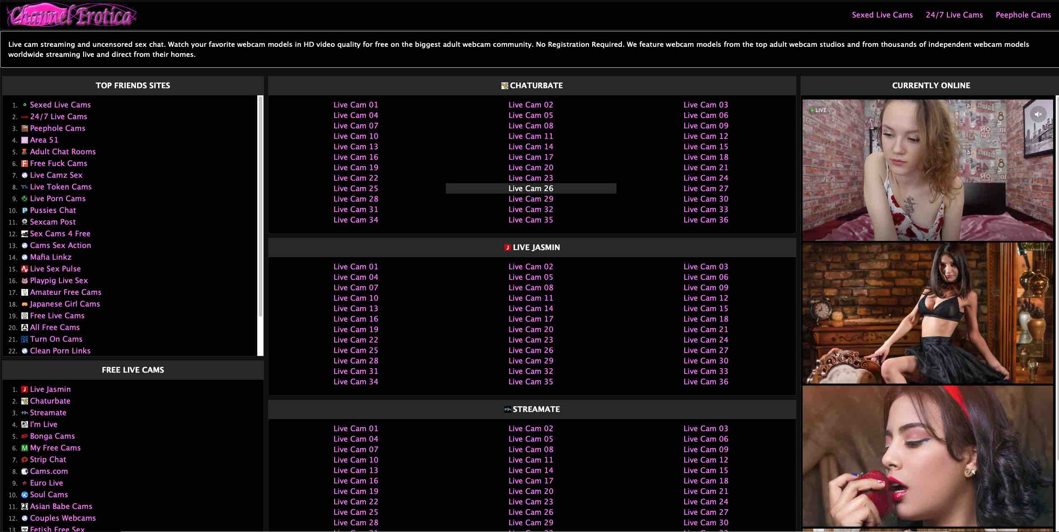Open Sexed Live Cams in top navigation
The width and height of the screenshot is (1059, 532).
point(882,15)
